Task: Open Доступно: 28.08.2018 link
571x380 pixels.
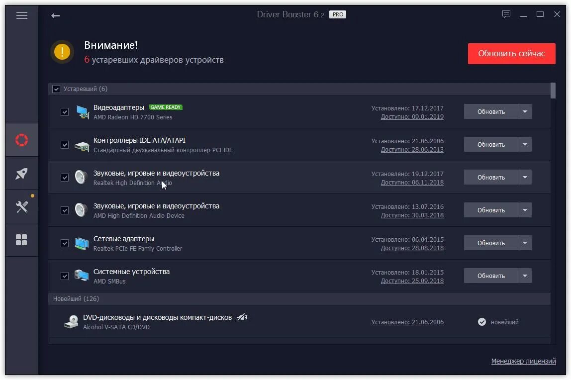Action: pos(412,248)
